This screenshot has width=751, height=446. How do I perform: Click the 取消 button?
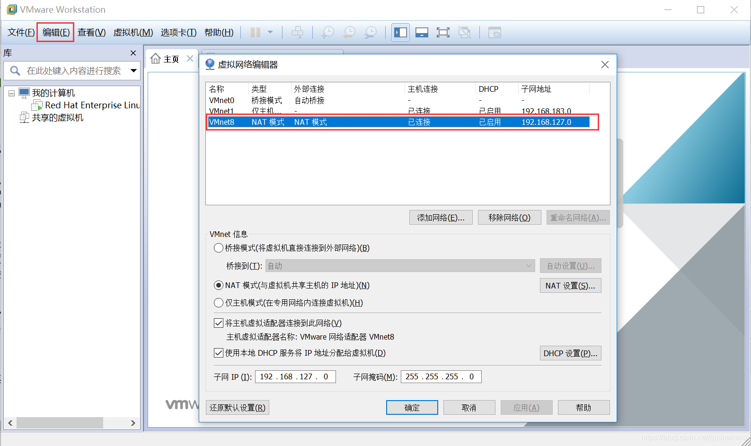pyautogui.click(x=469, y=408)
